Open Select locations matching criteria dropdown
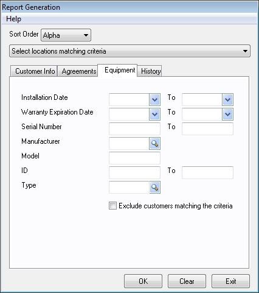 pos(129,51)
